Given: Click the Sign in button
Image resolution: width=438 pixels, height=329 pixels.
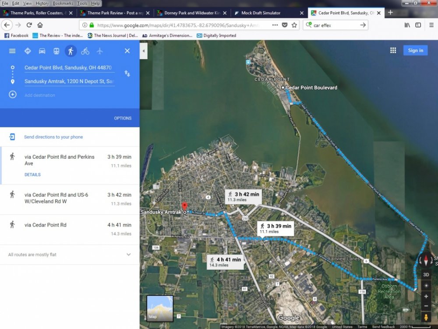Looking at the screenshot, I should pyautogui.click(x=415, y=50).
